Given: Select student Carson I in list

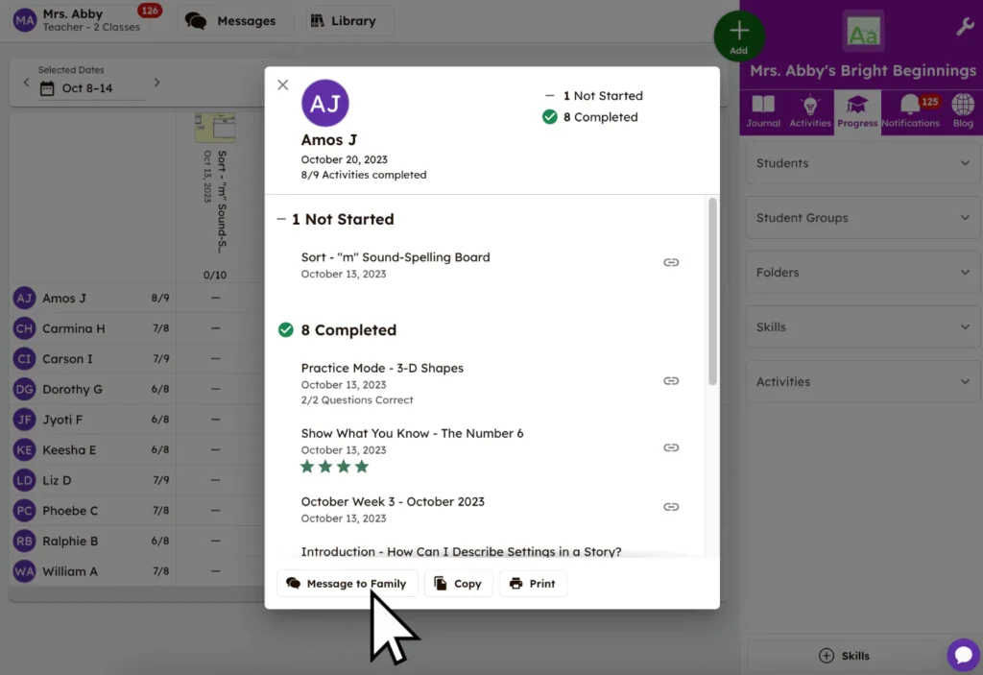Looking at the screenshot, I should tap(67, 359).
